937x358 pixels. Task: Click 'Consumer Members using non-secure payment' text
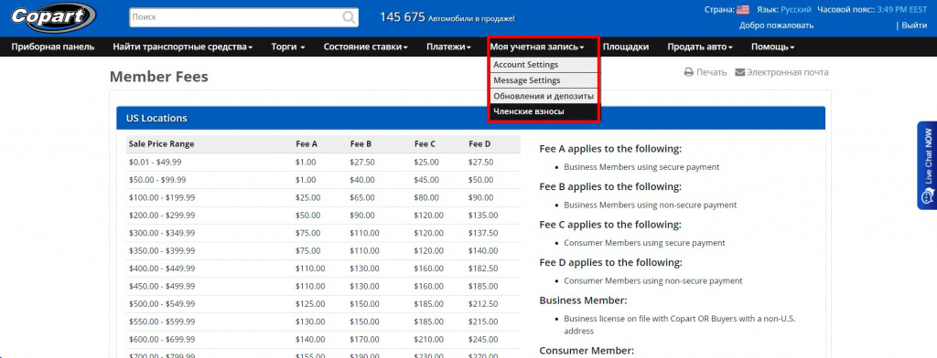[653, 280]
